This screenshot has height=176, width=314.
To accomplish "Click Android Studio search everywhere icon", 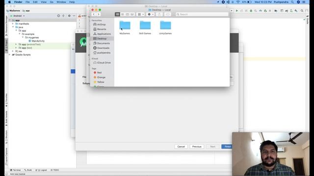I will click(x=302, y=11).
